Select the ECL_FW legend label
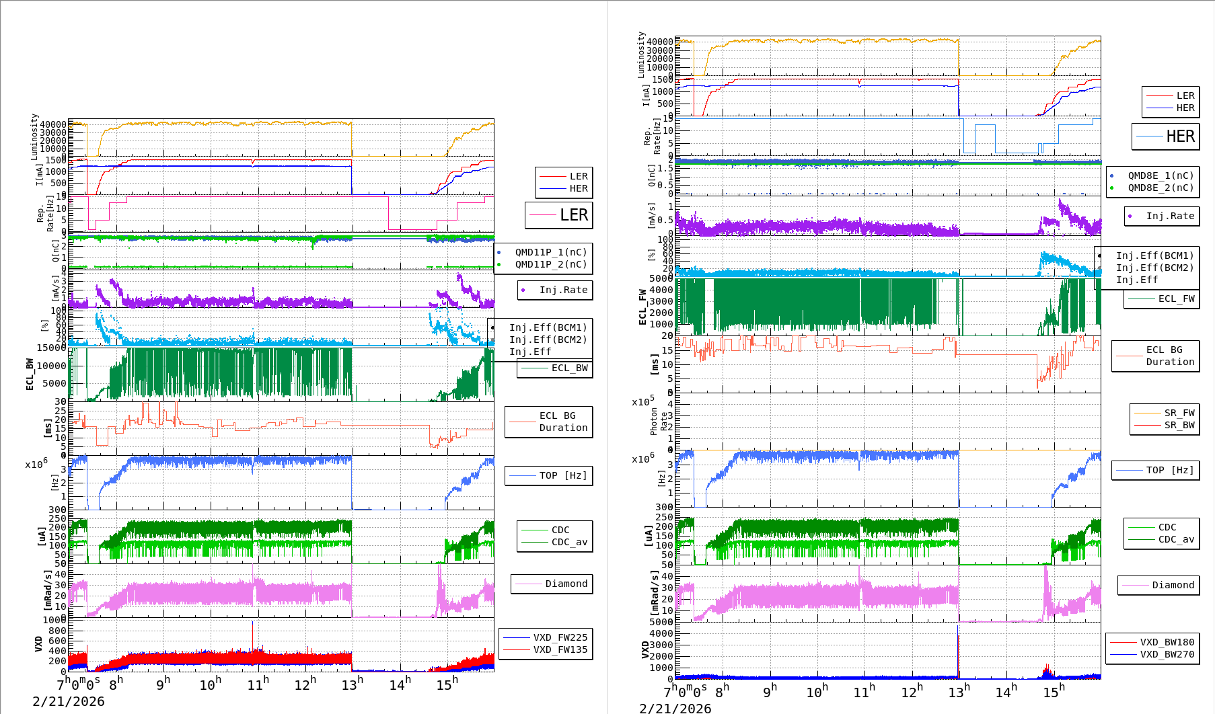This screenshot has height=714, width=1215. coord(1175,299)
